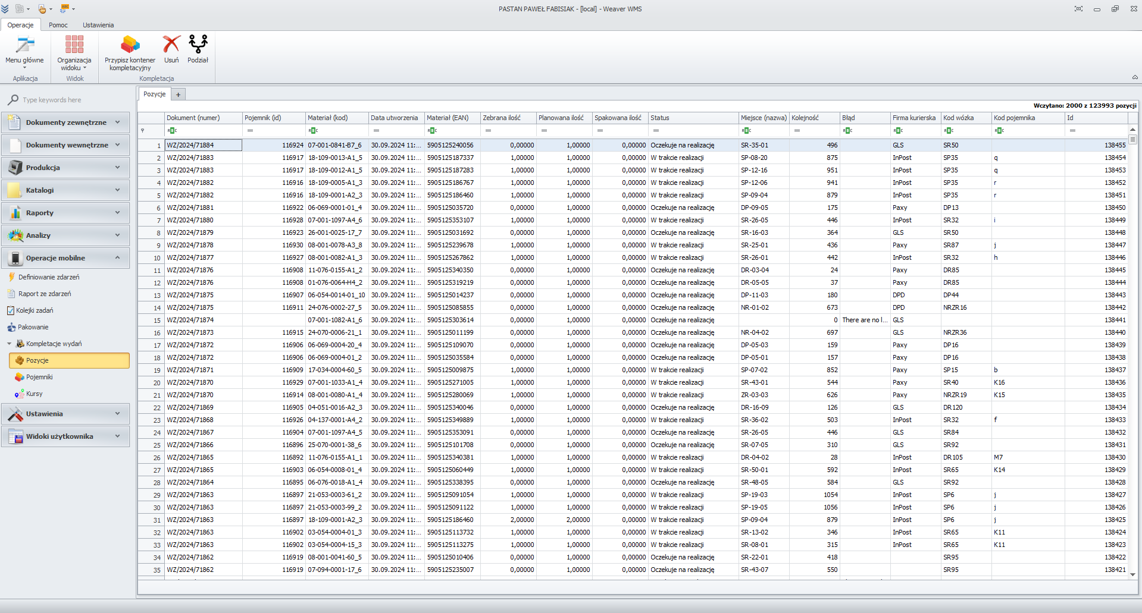Click the Pakowanie sidebar icon

(x=12, y=327)
